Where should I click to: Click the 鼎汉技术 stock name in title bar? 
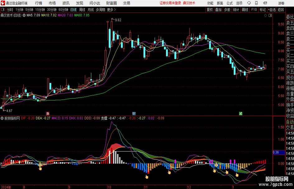[189, 3]
